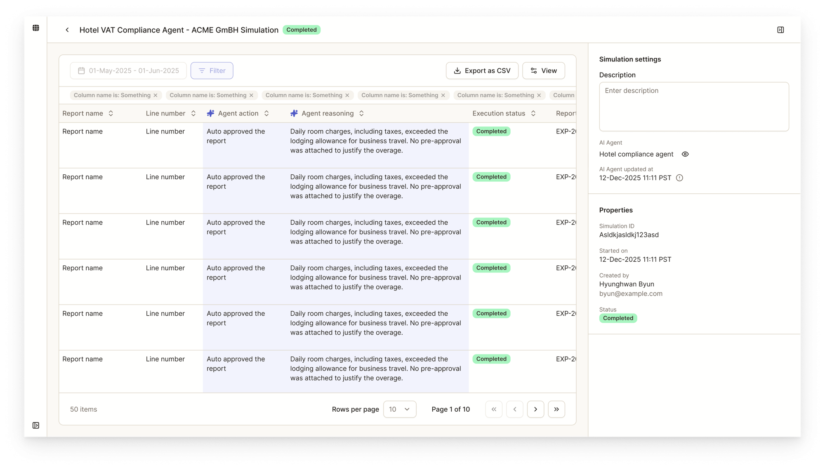
Task: Click info icon beside agent updated time
Action: [679, 178]
